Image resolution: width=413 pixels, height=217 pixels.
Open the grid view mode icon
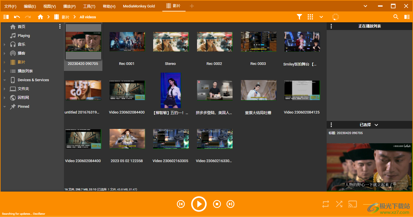(x=310, y=17)
